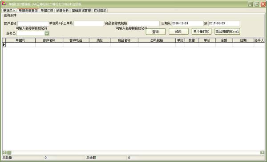Expand the 业务员 dropdown list
This screenshot has width=267, height=162.
(47, 33)
